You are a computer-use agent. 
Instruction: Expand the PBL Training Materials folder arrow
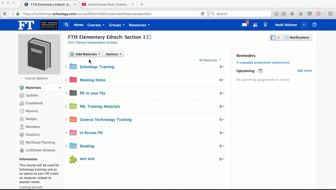click(66, 106)
